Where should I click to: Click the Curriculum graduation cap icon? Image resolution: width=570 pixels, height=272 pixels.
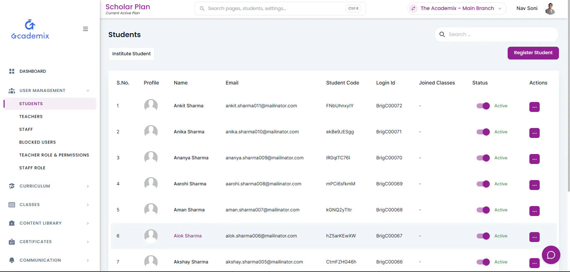pos(12,186)
